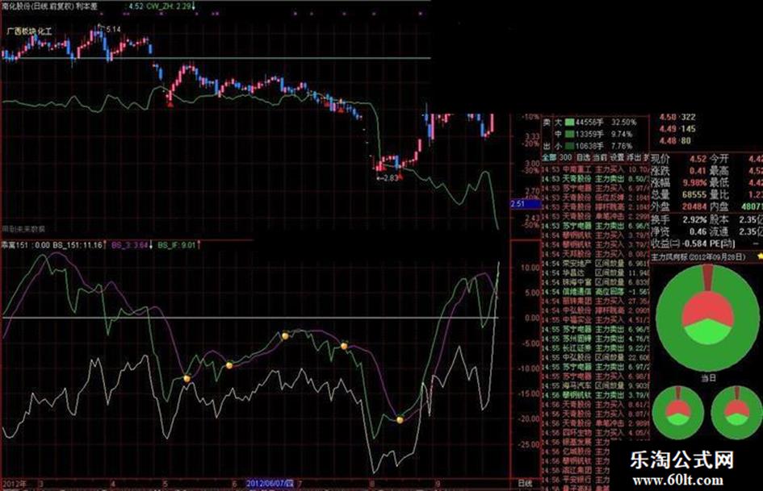This screenshot has height=491, width=763.
Task: Click the green swatch for 大 orders
Action: [569, 122]
